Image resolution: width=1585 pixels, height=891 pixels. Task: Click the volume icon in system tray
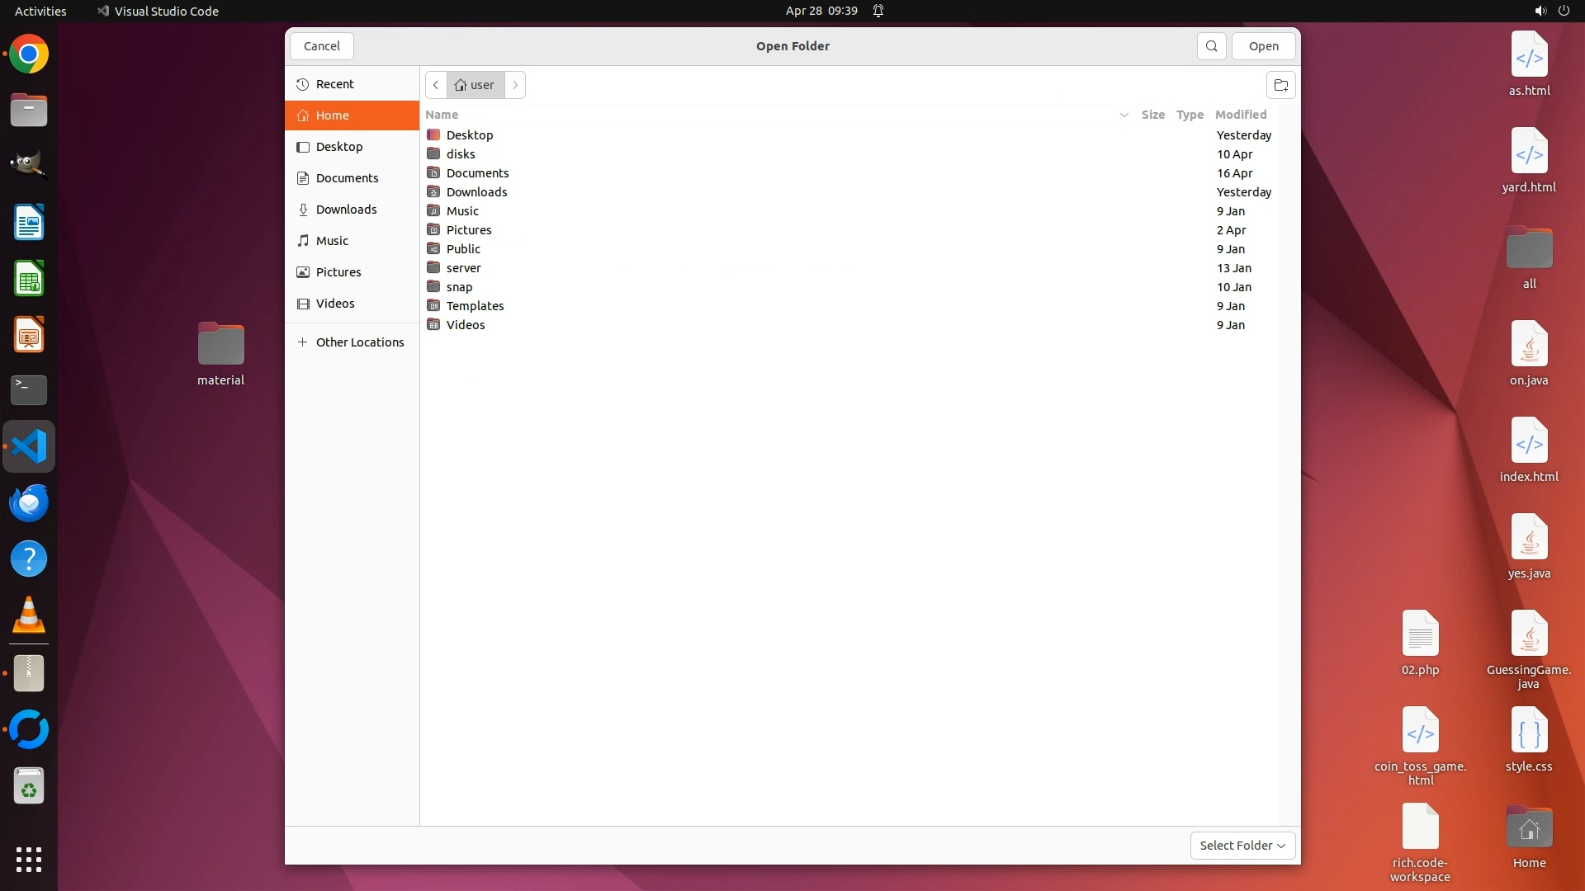[x=1540, y=11]
